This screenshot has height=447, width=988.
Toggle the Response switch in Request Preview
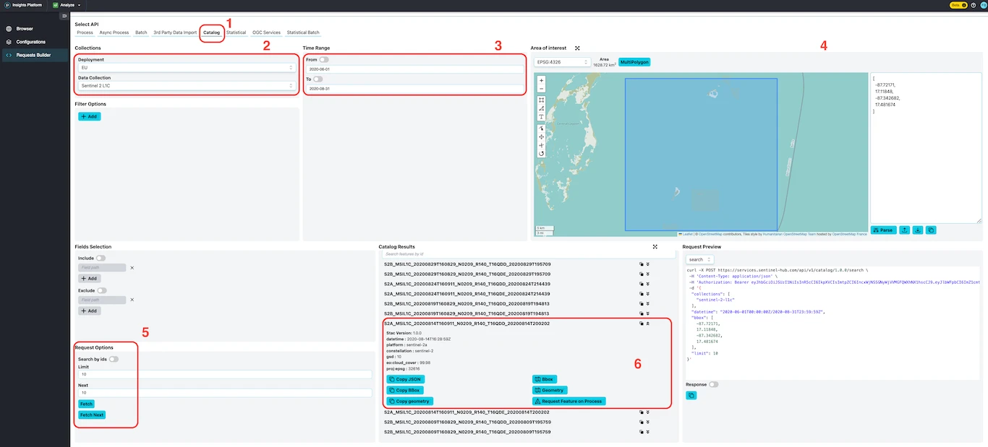(714, 385)
